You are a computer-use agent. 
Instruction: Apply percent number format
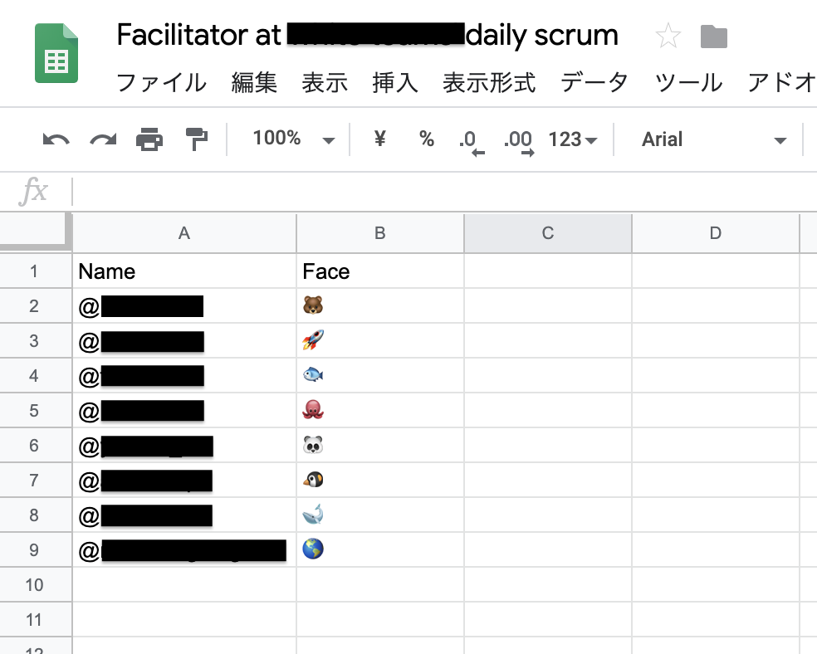[427, 139]
